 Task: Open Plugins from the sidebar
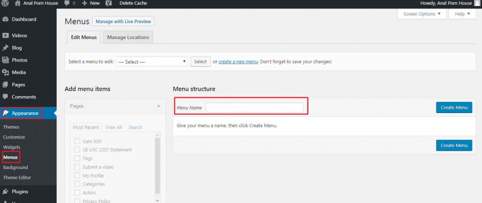point(20,192)
